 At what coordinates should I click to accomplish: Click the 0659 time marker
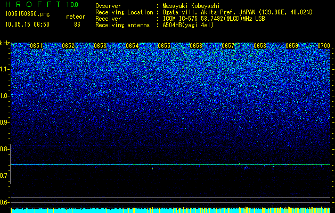point(292,46)
